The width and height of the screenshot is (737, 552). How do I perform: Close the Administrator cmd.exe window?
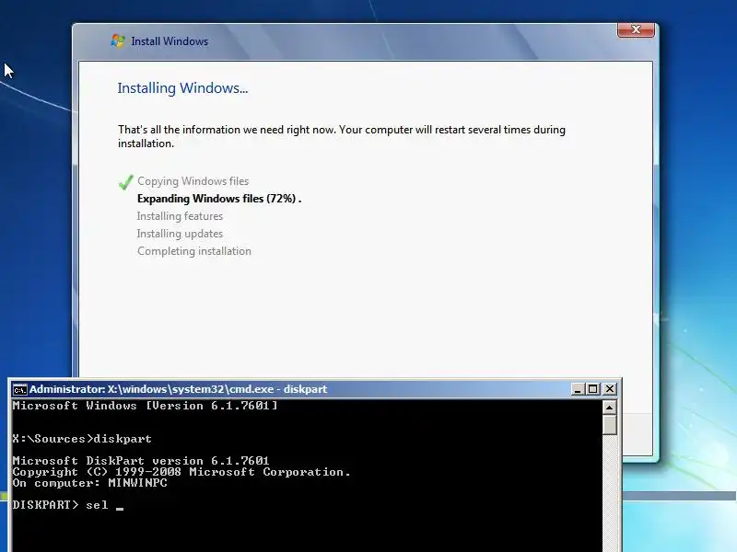tap(610, 389)
